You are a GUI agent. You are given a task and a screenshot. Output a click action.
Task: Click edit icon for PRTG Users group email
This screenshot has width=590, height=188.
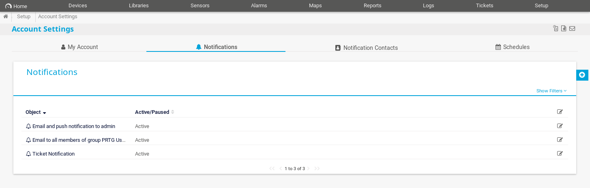pos(560,140)
